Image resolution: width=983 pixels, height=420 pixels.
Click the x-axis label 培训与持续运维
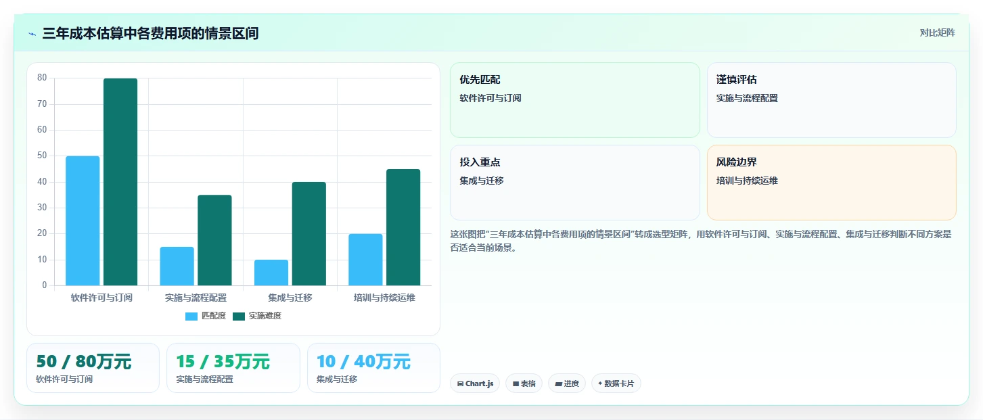[x=384, y=298]
